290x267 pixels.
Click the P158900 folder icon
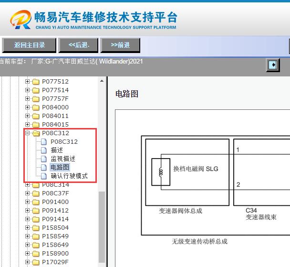(x=36, y=254)
